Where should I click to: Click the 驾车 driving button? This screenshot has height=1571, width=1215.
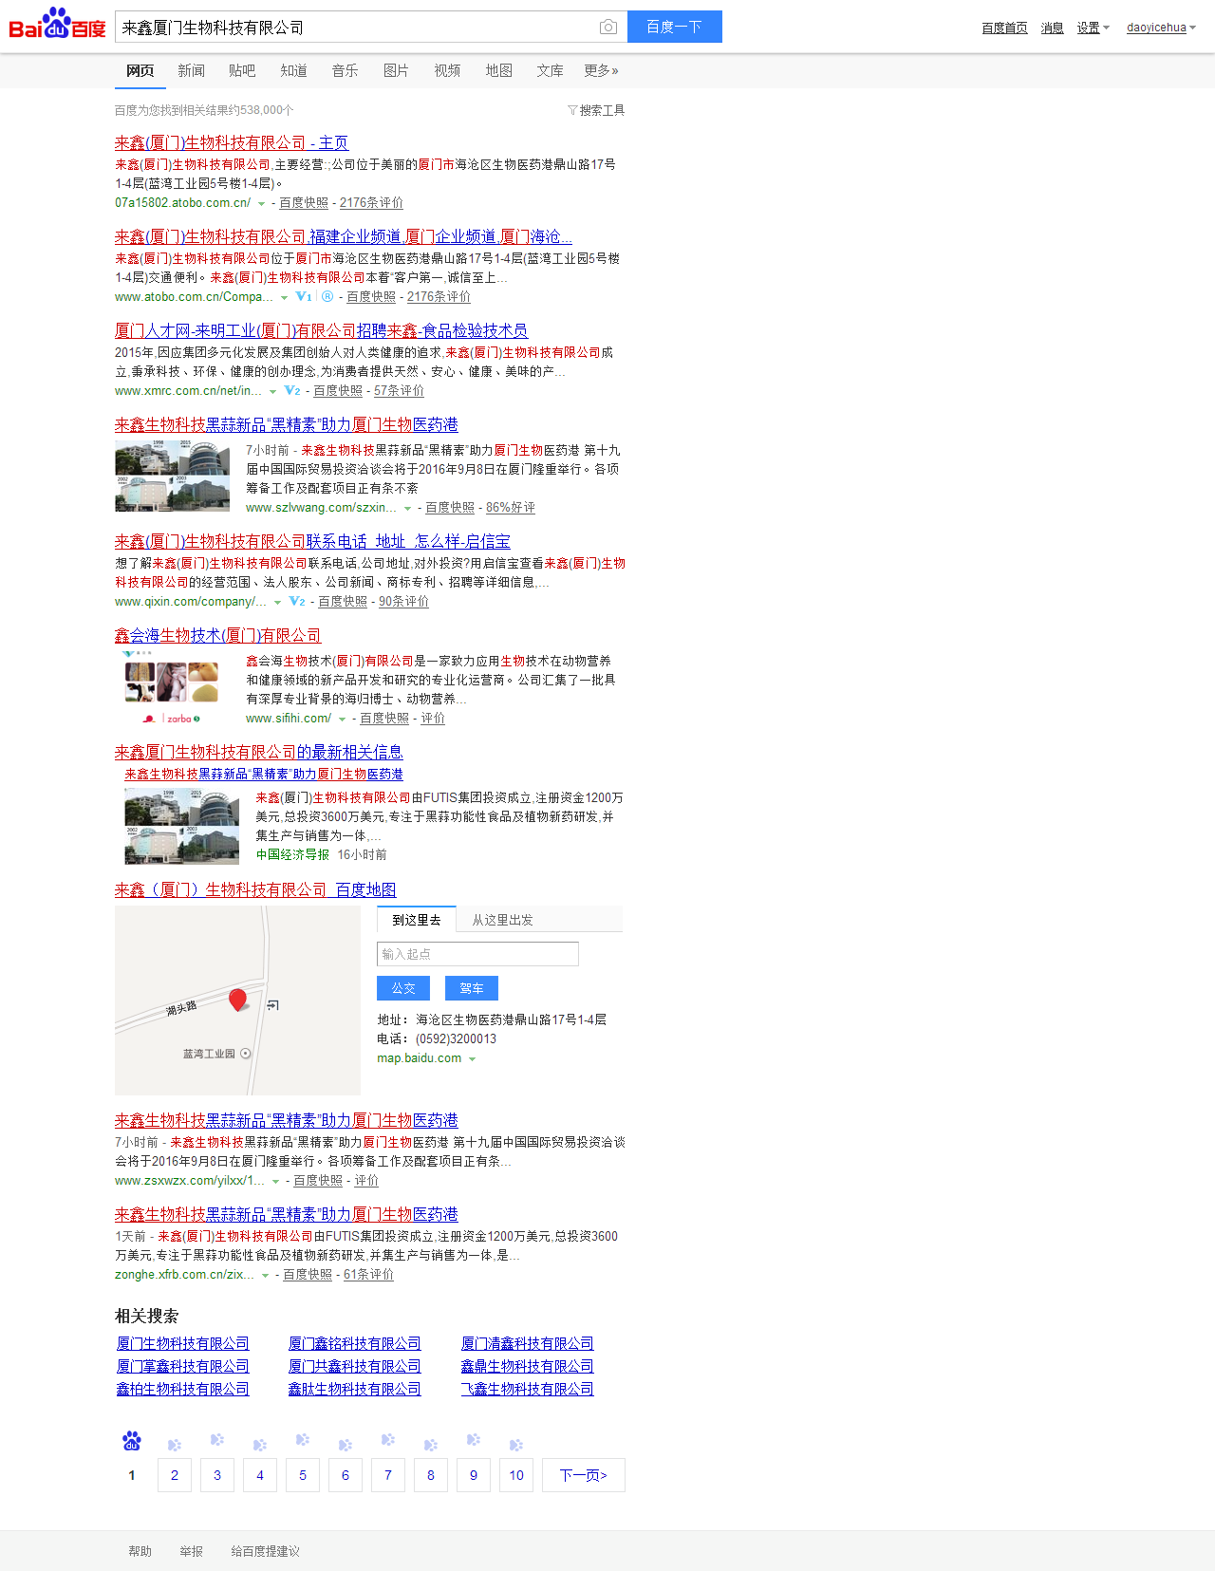pos(472,988)
